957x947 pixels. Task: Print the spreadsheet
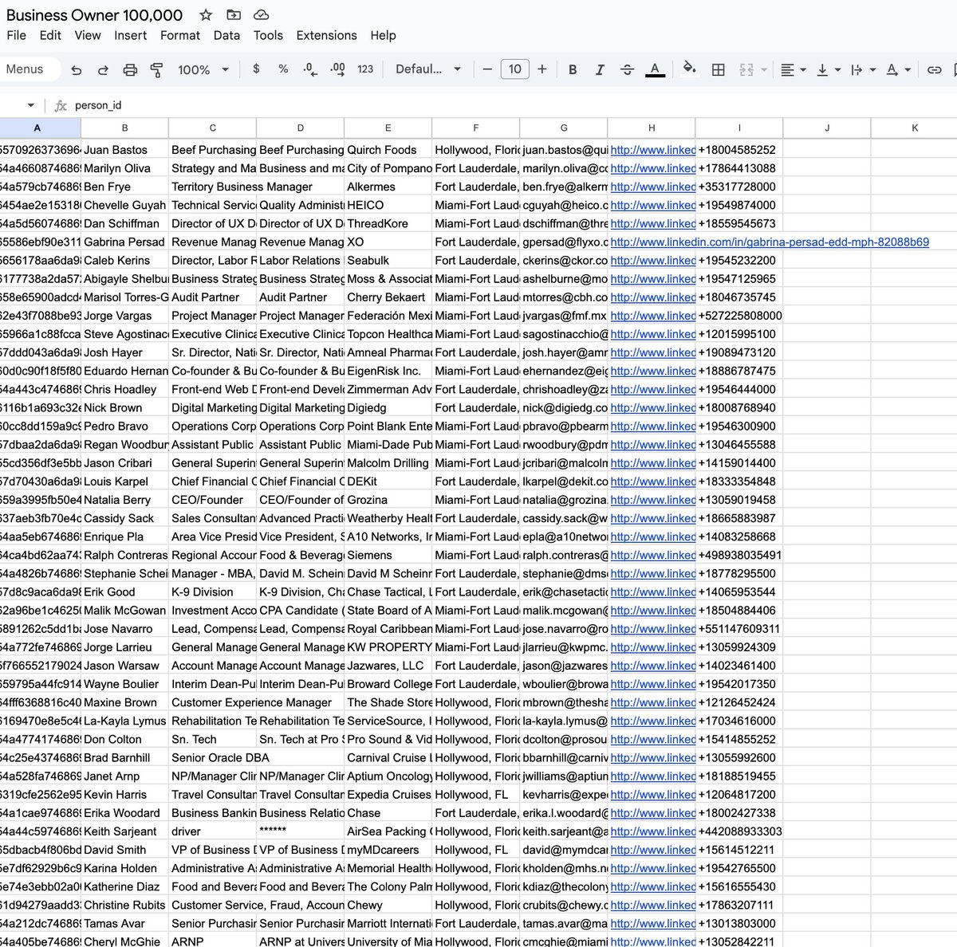[x=130, y=70]
